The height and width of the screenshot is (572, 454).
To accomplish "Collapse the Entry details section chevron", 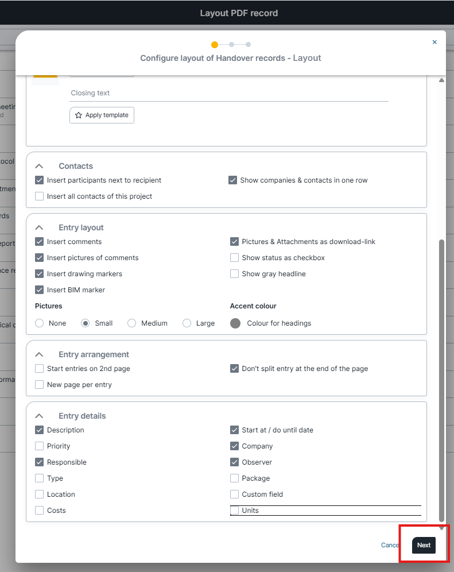I will (39, 416).
